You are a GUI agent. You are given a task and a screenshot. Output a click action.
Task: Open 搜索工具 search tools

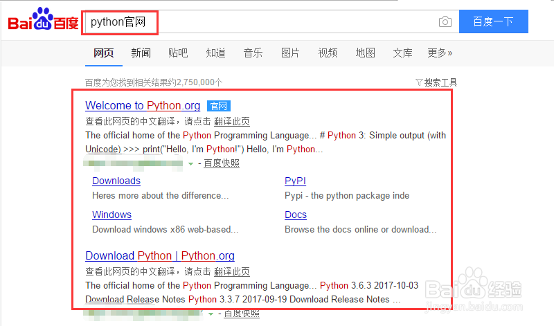point(440,82)
